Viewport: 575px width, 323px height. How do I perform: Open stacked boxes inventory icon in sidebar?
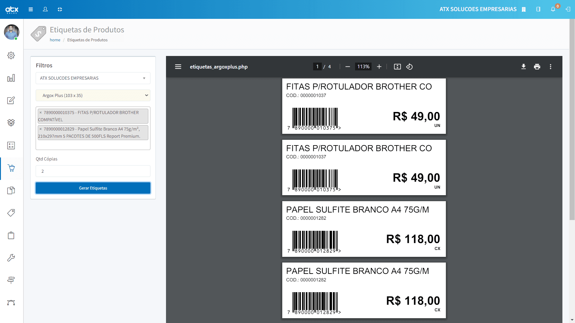click(11, 123)
